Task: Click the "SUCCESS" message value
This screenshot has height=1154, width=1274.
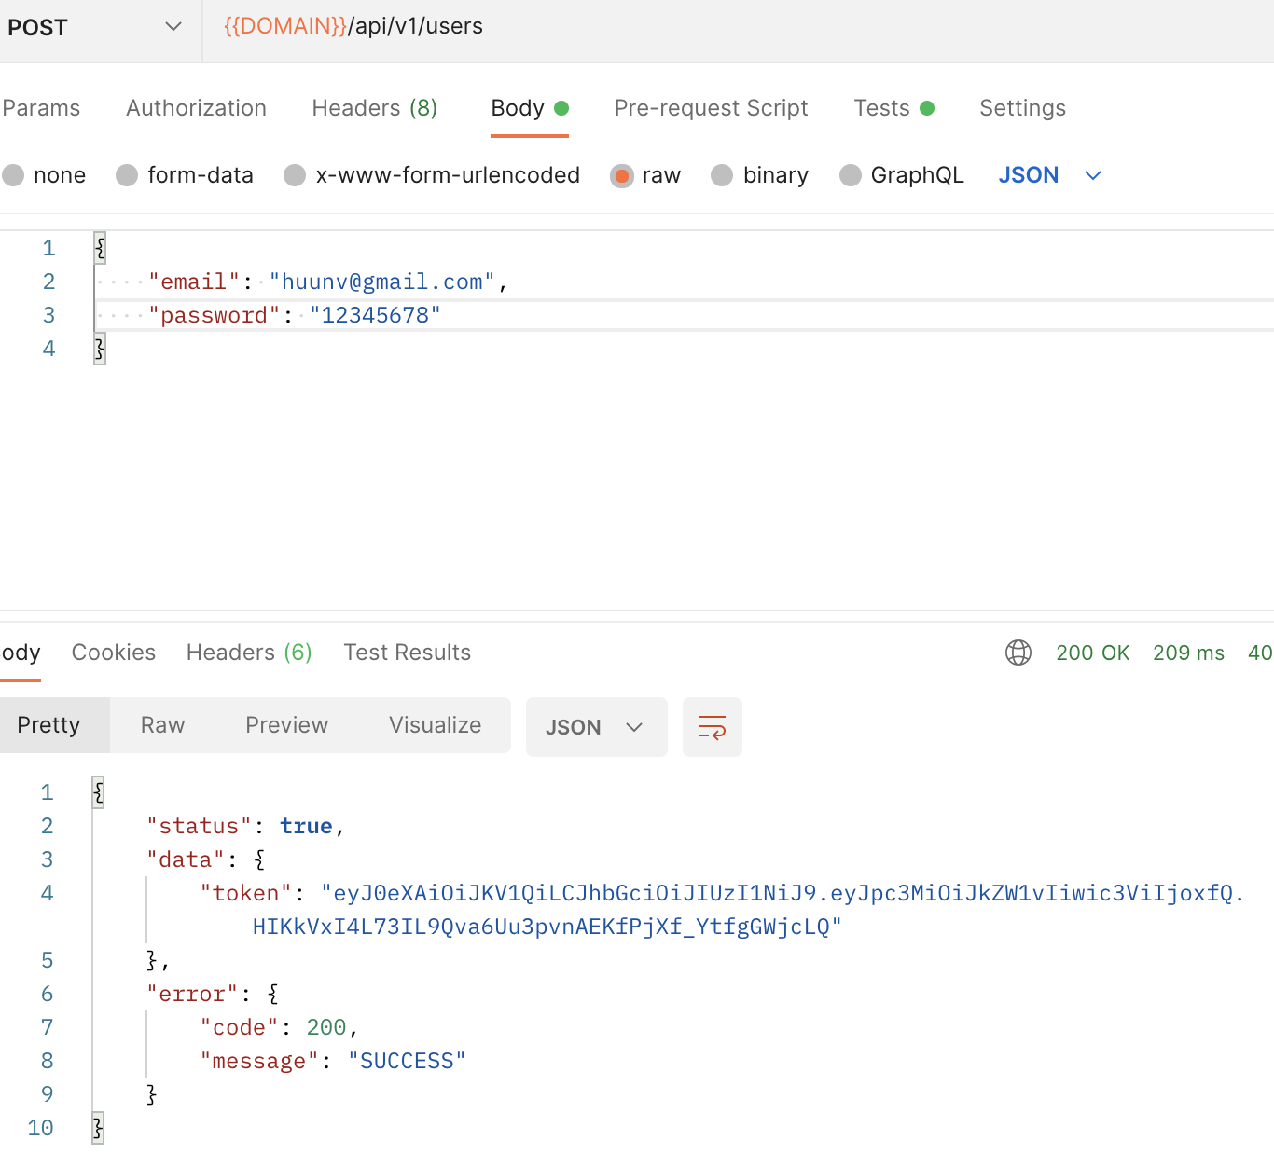Action: click(407, 1061)
